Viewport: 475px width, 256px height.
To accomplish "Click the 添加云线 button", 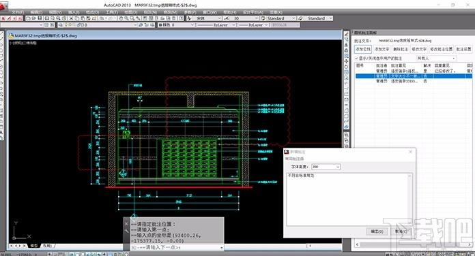I will 363,49.
